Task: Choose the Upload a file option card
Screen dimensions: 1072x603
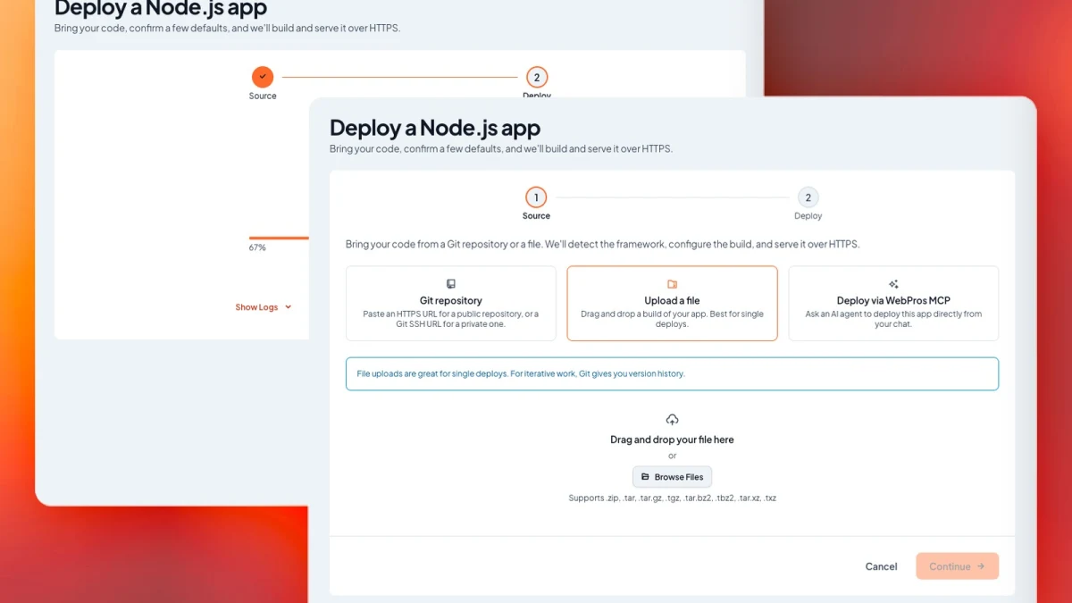Action: 672,304
